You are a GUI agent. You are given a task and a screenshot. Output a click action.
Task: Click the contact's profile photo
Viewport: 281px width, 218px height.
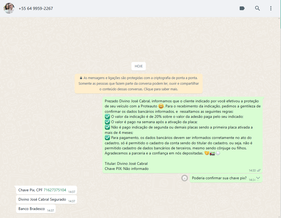coord(9,8)
